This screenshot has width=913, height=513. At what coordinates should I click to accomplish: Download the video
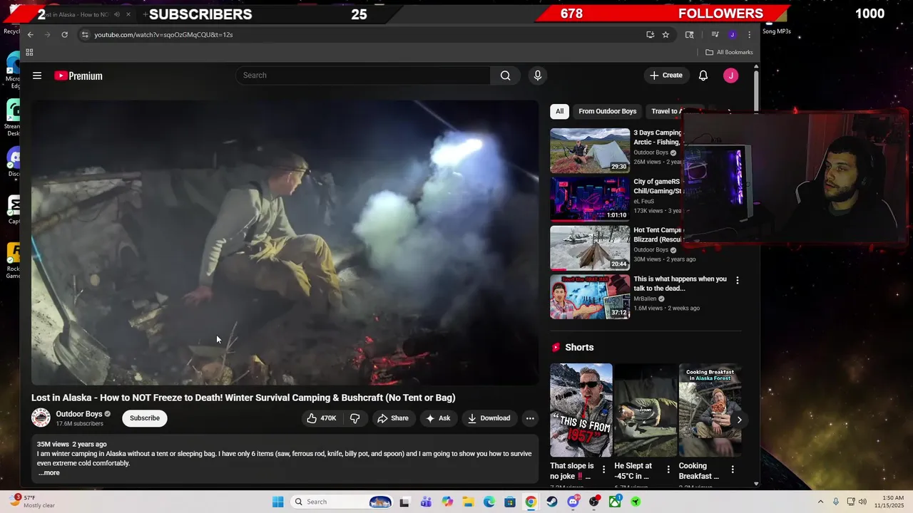[489, 418]
